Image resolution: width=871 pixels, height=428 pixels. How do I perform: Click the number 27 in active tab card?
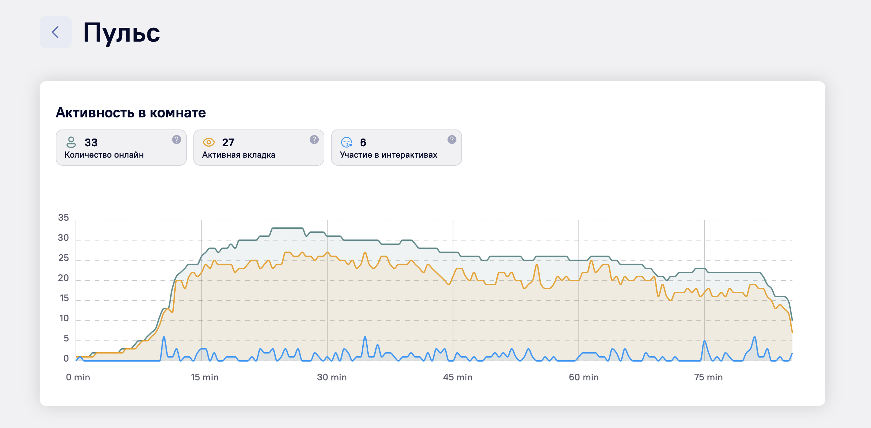pos(228,142)
